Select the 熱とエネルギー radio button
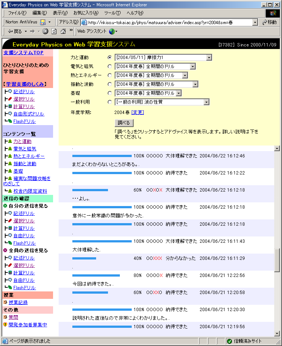 pyautogui.click(x=109, y=75)
